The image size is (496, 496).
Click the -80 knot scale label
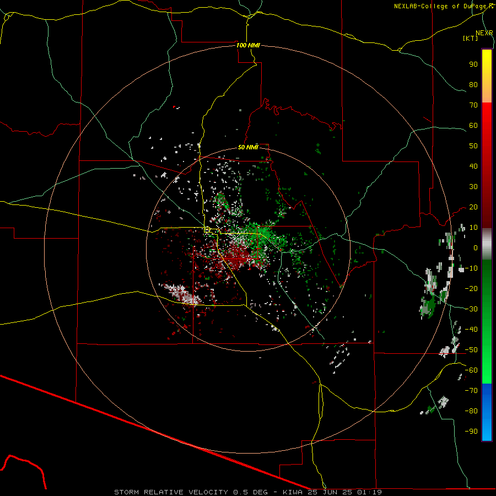pyautogui.click(x=471, y=411)
